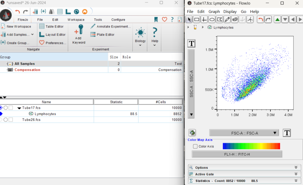303x185 pixels.
Task: Click the Create Group braces quick-access icon
Action: (x=43, y=11)
